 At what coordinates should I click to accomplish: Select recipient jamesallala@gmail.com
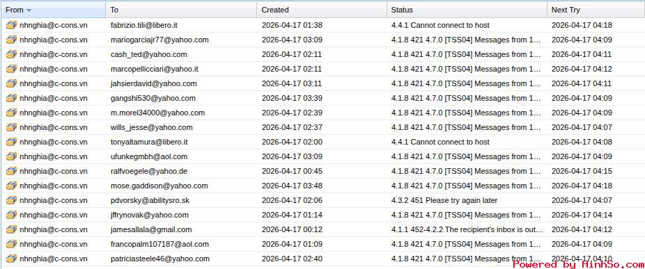[x=151, y=229]
